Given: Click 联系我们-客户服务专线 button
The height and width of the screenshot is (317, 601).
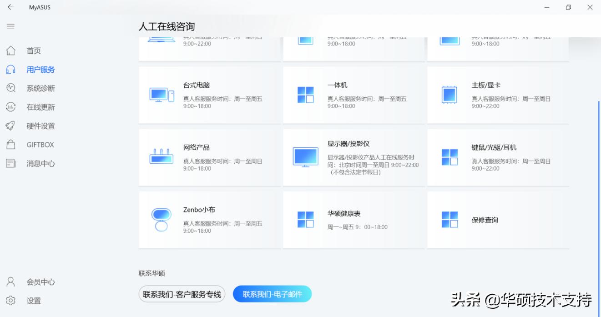Looking at the screenshot, I should (182, 294).
